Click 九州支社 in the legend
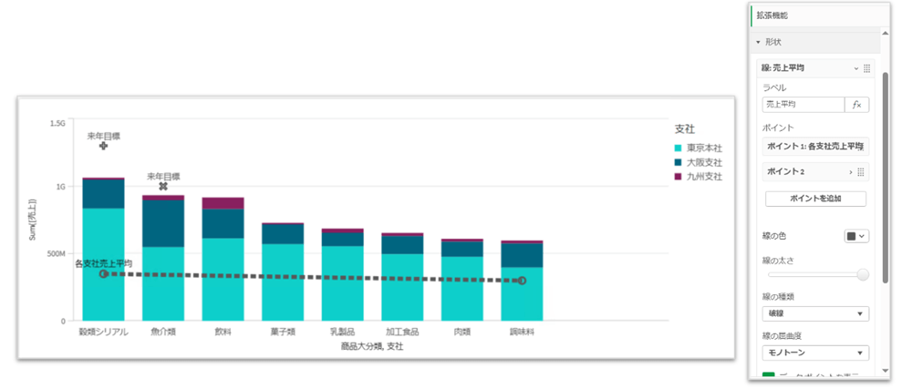Viewport: 912px width, 389px height. [x=703, y=176]
